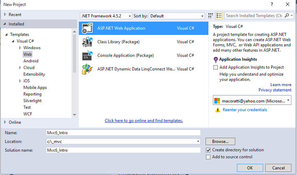297x175 pixels.
Task: Collapse the Visual C# tree node
Action: 13,41
